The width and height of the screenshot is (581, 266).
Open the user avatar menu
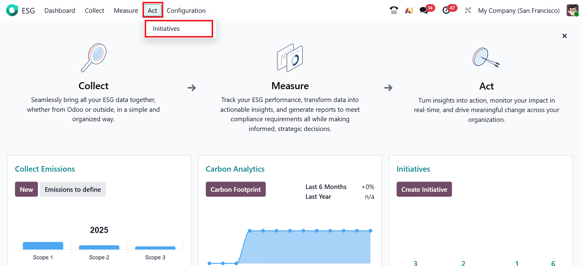click(x=572, y=10)
